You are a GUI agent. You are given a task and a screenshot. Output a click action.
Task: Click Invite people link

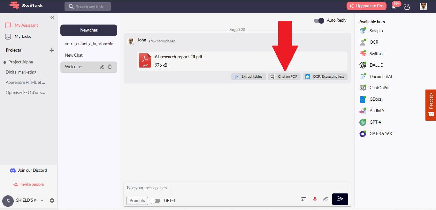pyautogui.click(x=28, y=185)
